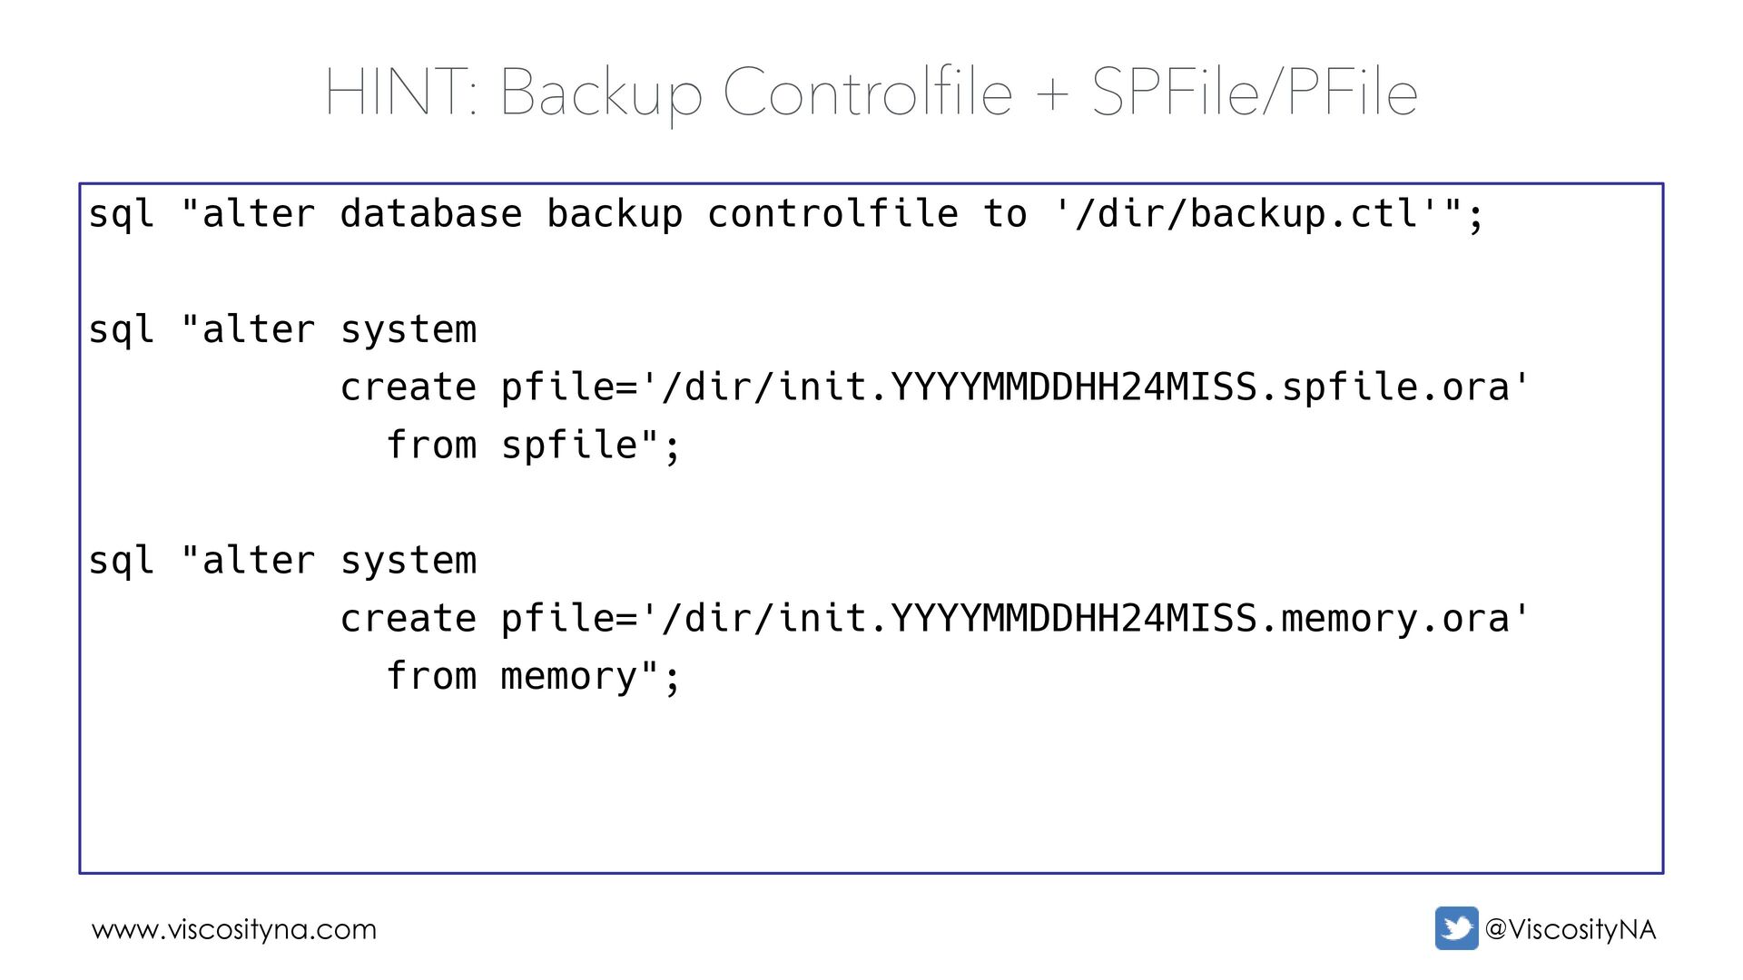
Task: Click the '/dir/backup.ctl' path in the code
Action: click(x=1246, y=214)
